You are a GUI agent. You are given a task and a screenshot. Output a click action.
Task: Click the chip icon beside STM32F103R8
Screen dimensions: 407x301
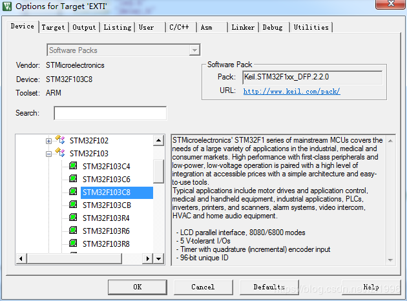pyautogui.click(x=73, y=243)
